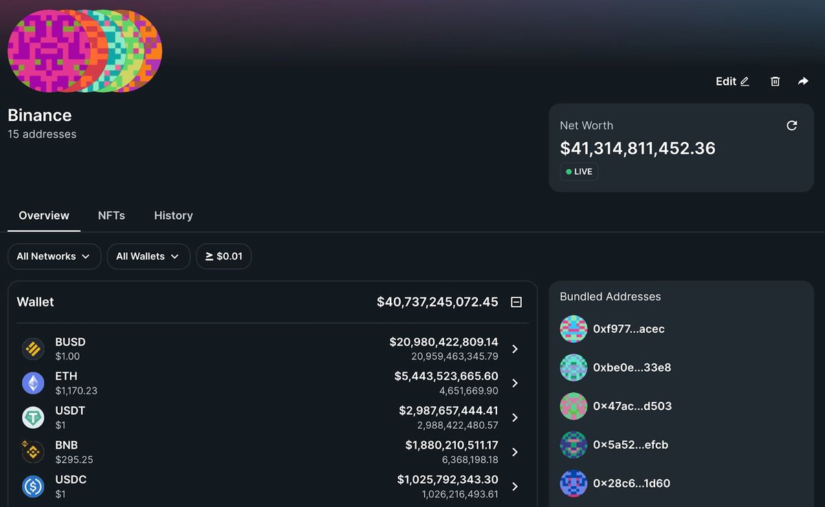
Task: Expand the ETH row chevron
Action: coord(515,383)
